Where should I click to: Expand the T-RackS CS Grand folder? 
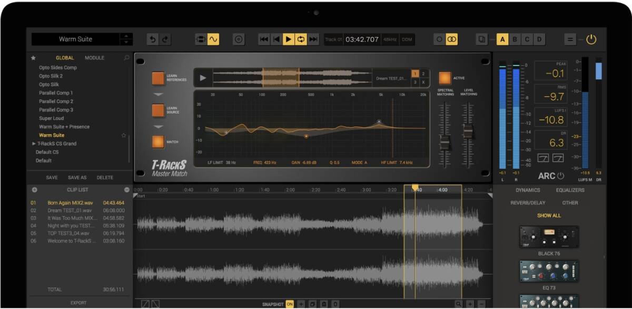[34, 143]
